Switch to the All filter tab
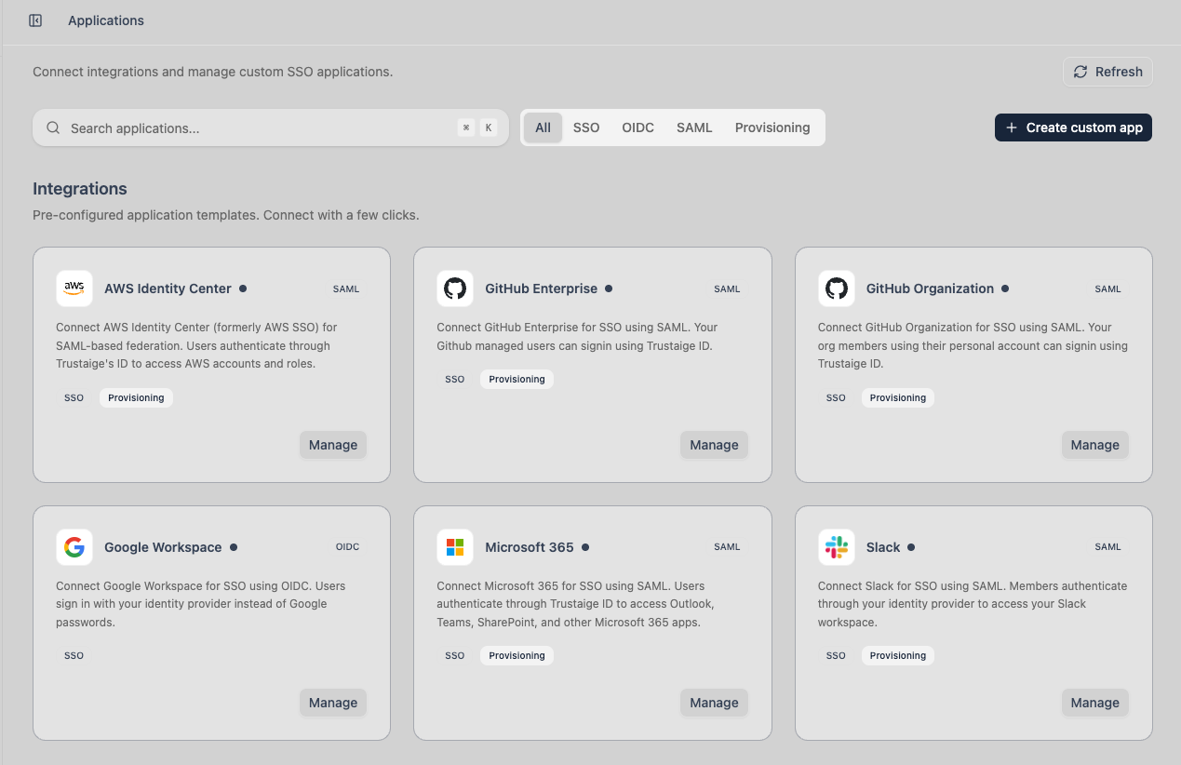This screenshot has height=765, width=1181. [x=543, y=127]
